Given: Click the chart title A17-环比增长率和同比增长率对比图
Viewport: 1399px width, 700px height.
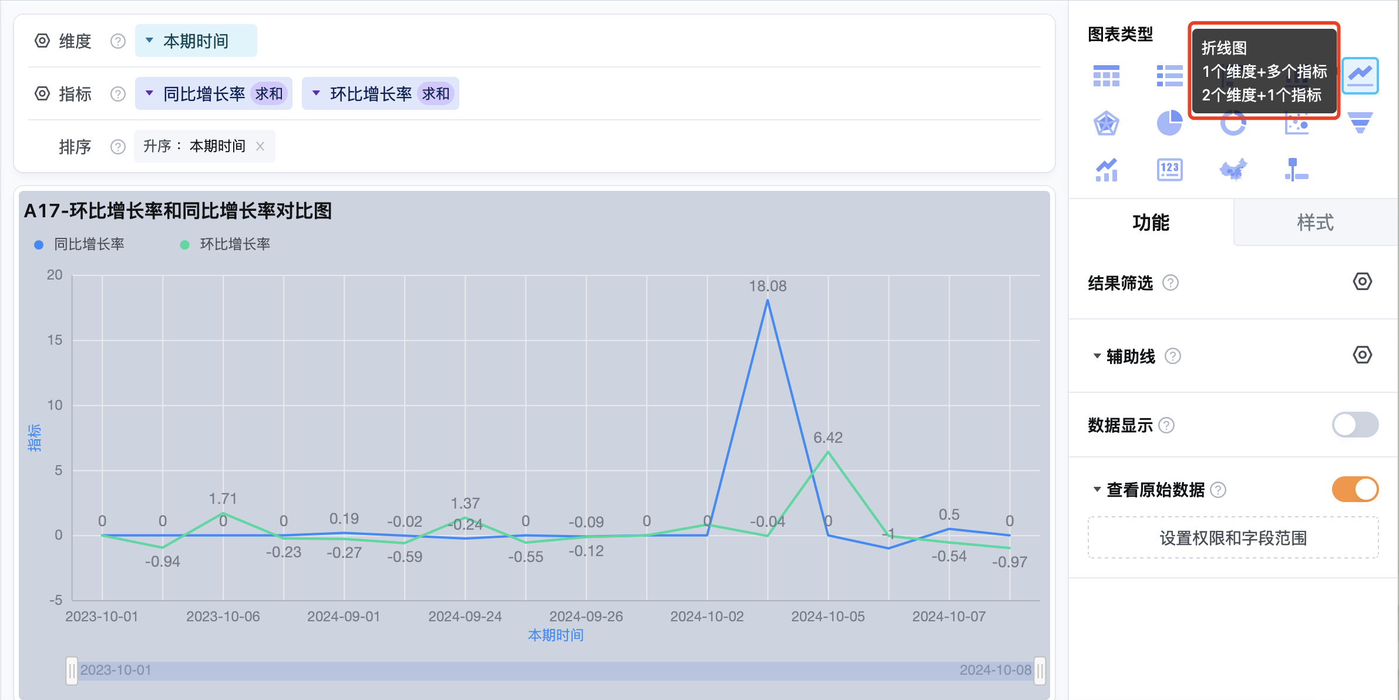Looking at the screenshot, I should click(x=178, y=211).
